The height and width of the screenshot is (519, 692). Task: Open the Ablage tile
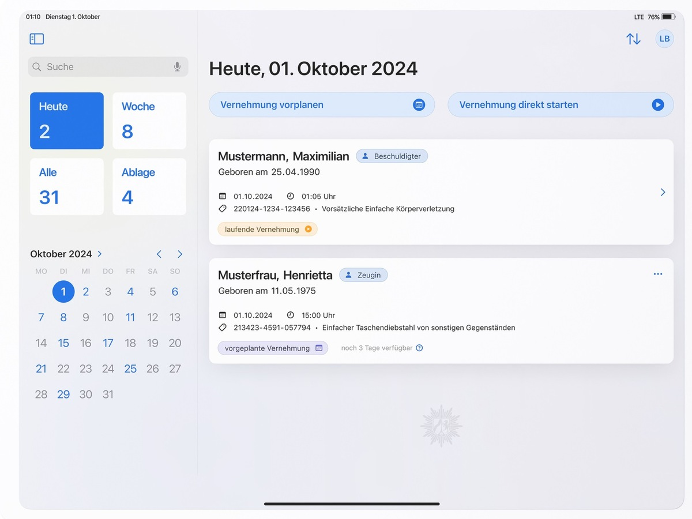pos(149,186)
